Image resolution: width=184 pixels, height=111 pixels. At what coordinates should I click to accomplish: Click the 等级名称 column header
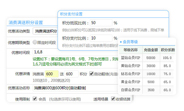[x=131, y=50]
